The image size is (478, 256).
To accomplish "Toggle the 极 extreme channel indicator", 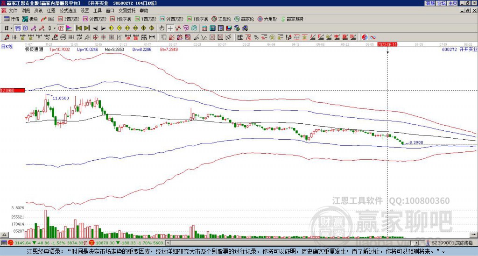I will point(61,28).
